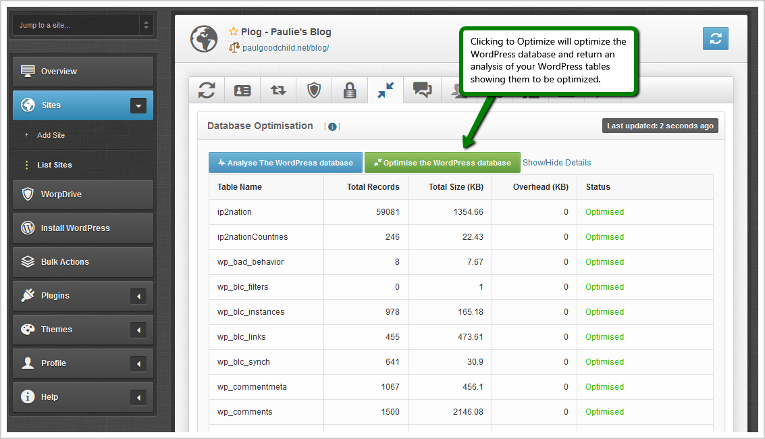
Task: Click the refresh icon in the toolbar
Action: 206,89
